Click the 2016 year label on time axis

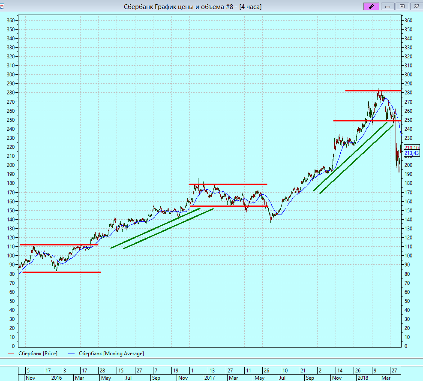(x=57, y=378)
